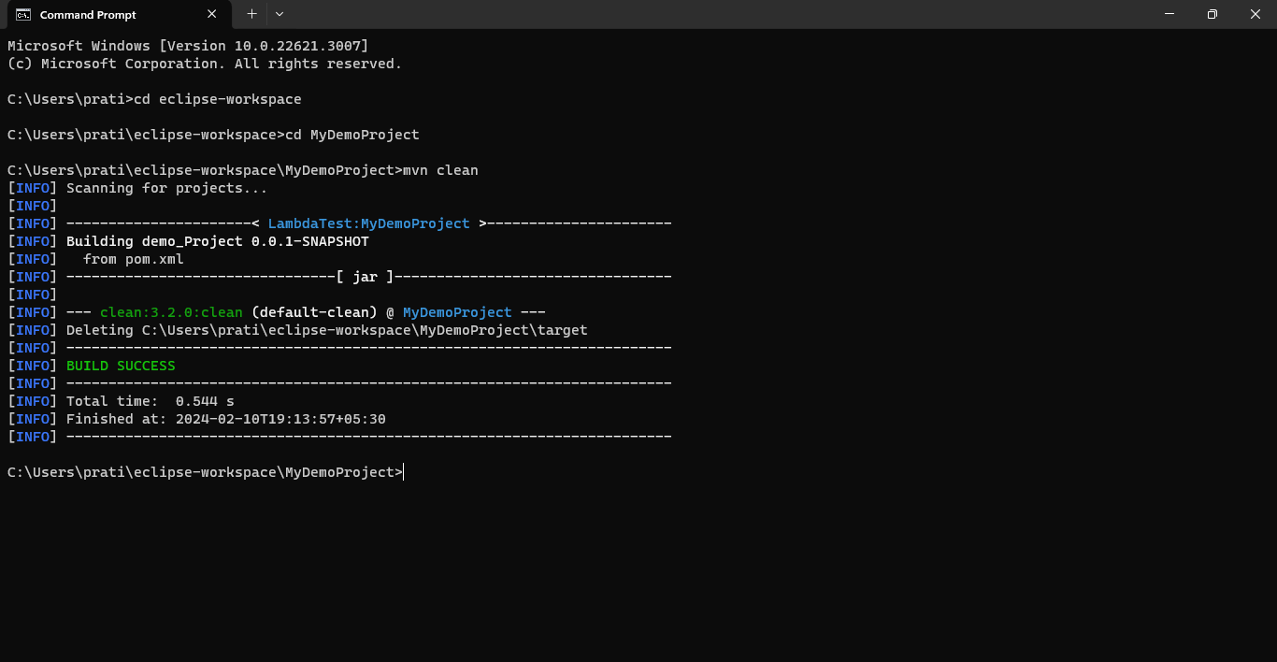This screenshot has width=1277, height=662.
Task: Click the green clean:3.2.0:clean plugin text
Action: (x=171, y=312)
